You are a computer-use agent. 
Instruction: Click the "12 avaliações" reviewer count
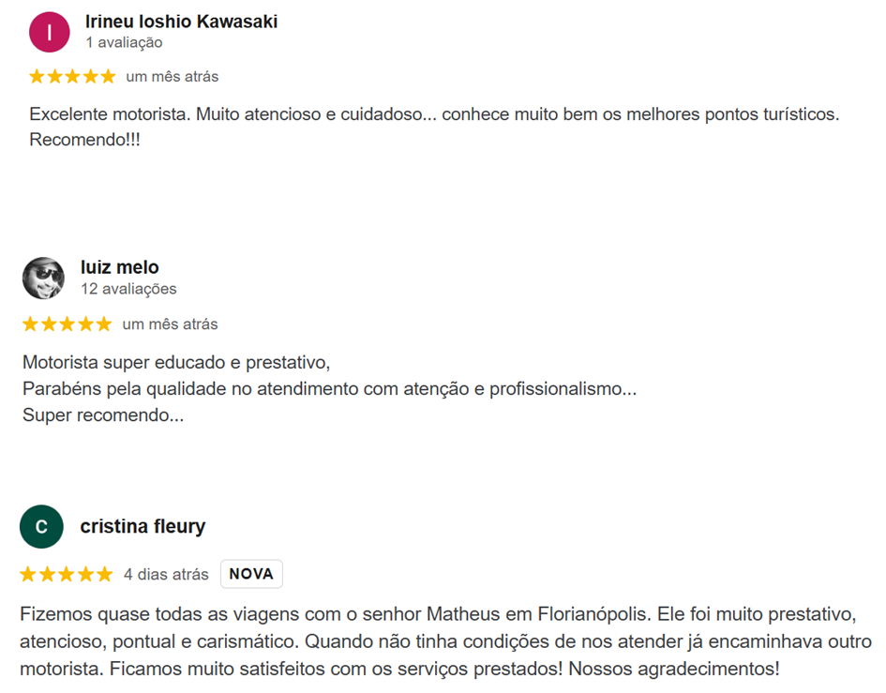(x=128, y=289)
